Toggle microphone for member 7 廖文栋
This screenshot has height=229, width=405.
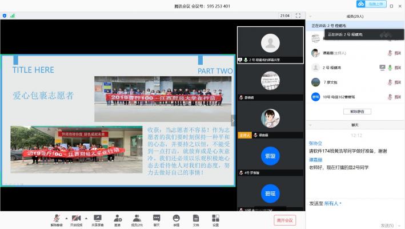click(x=390, y=82)
